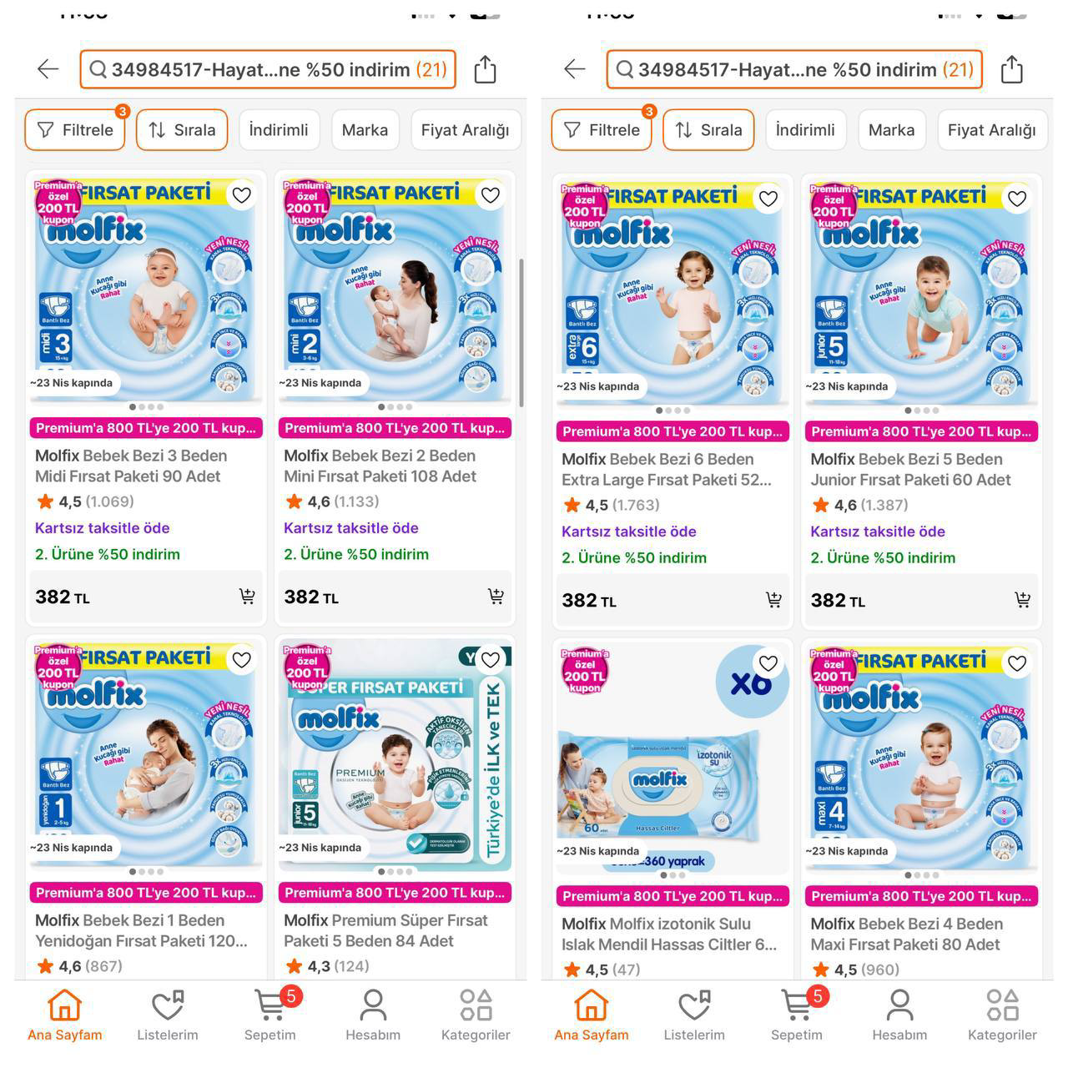This screenshot has height=1068, width=1068.
Task: Open the Filtrele button in right screen
Action: pyautogui.click(x=602, y=130)
